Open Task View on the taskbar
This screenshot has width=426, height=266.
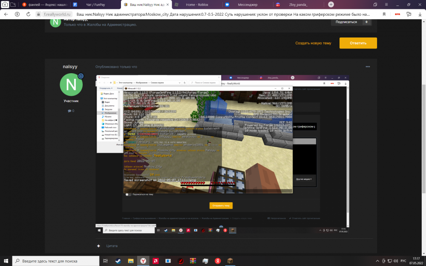(x=106, y=261)
